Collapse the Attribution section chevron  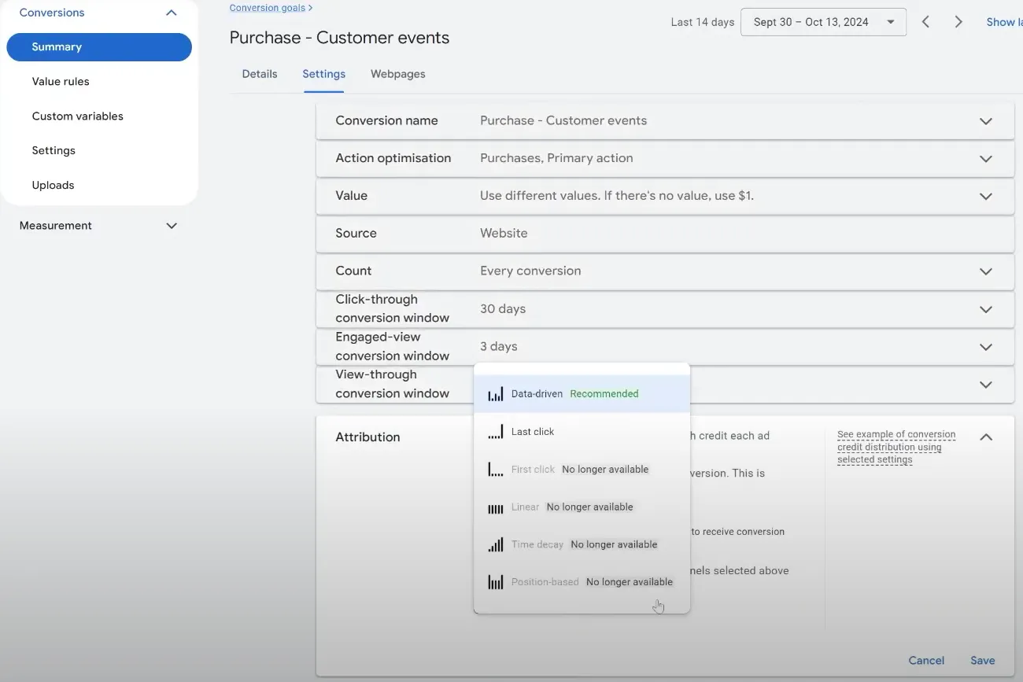coord(986,437)
